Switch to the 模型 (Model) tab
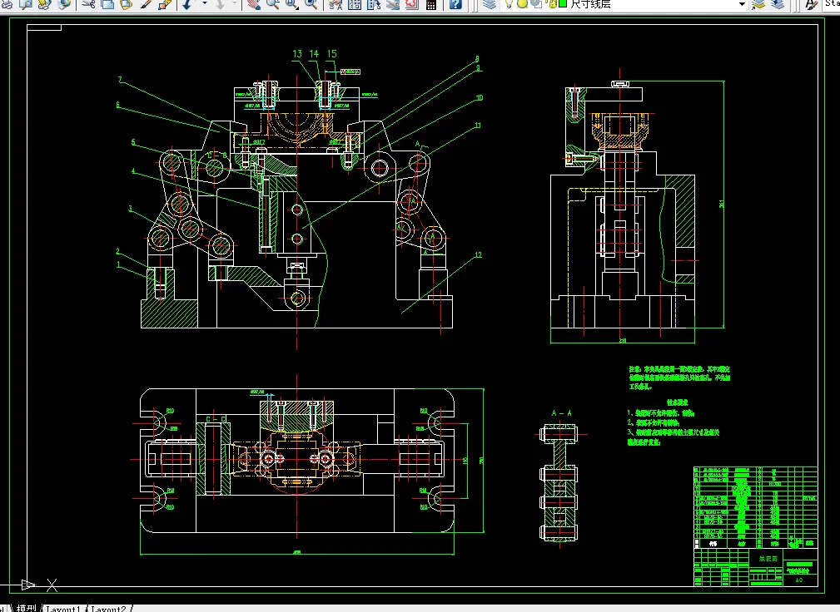Screen dimensions: 840x612 tap(27, 608)
